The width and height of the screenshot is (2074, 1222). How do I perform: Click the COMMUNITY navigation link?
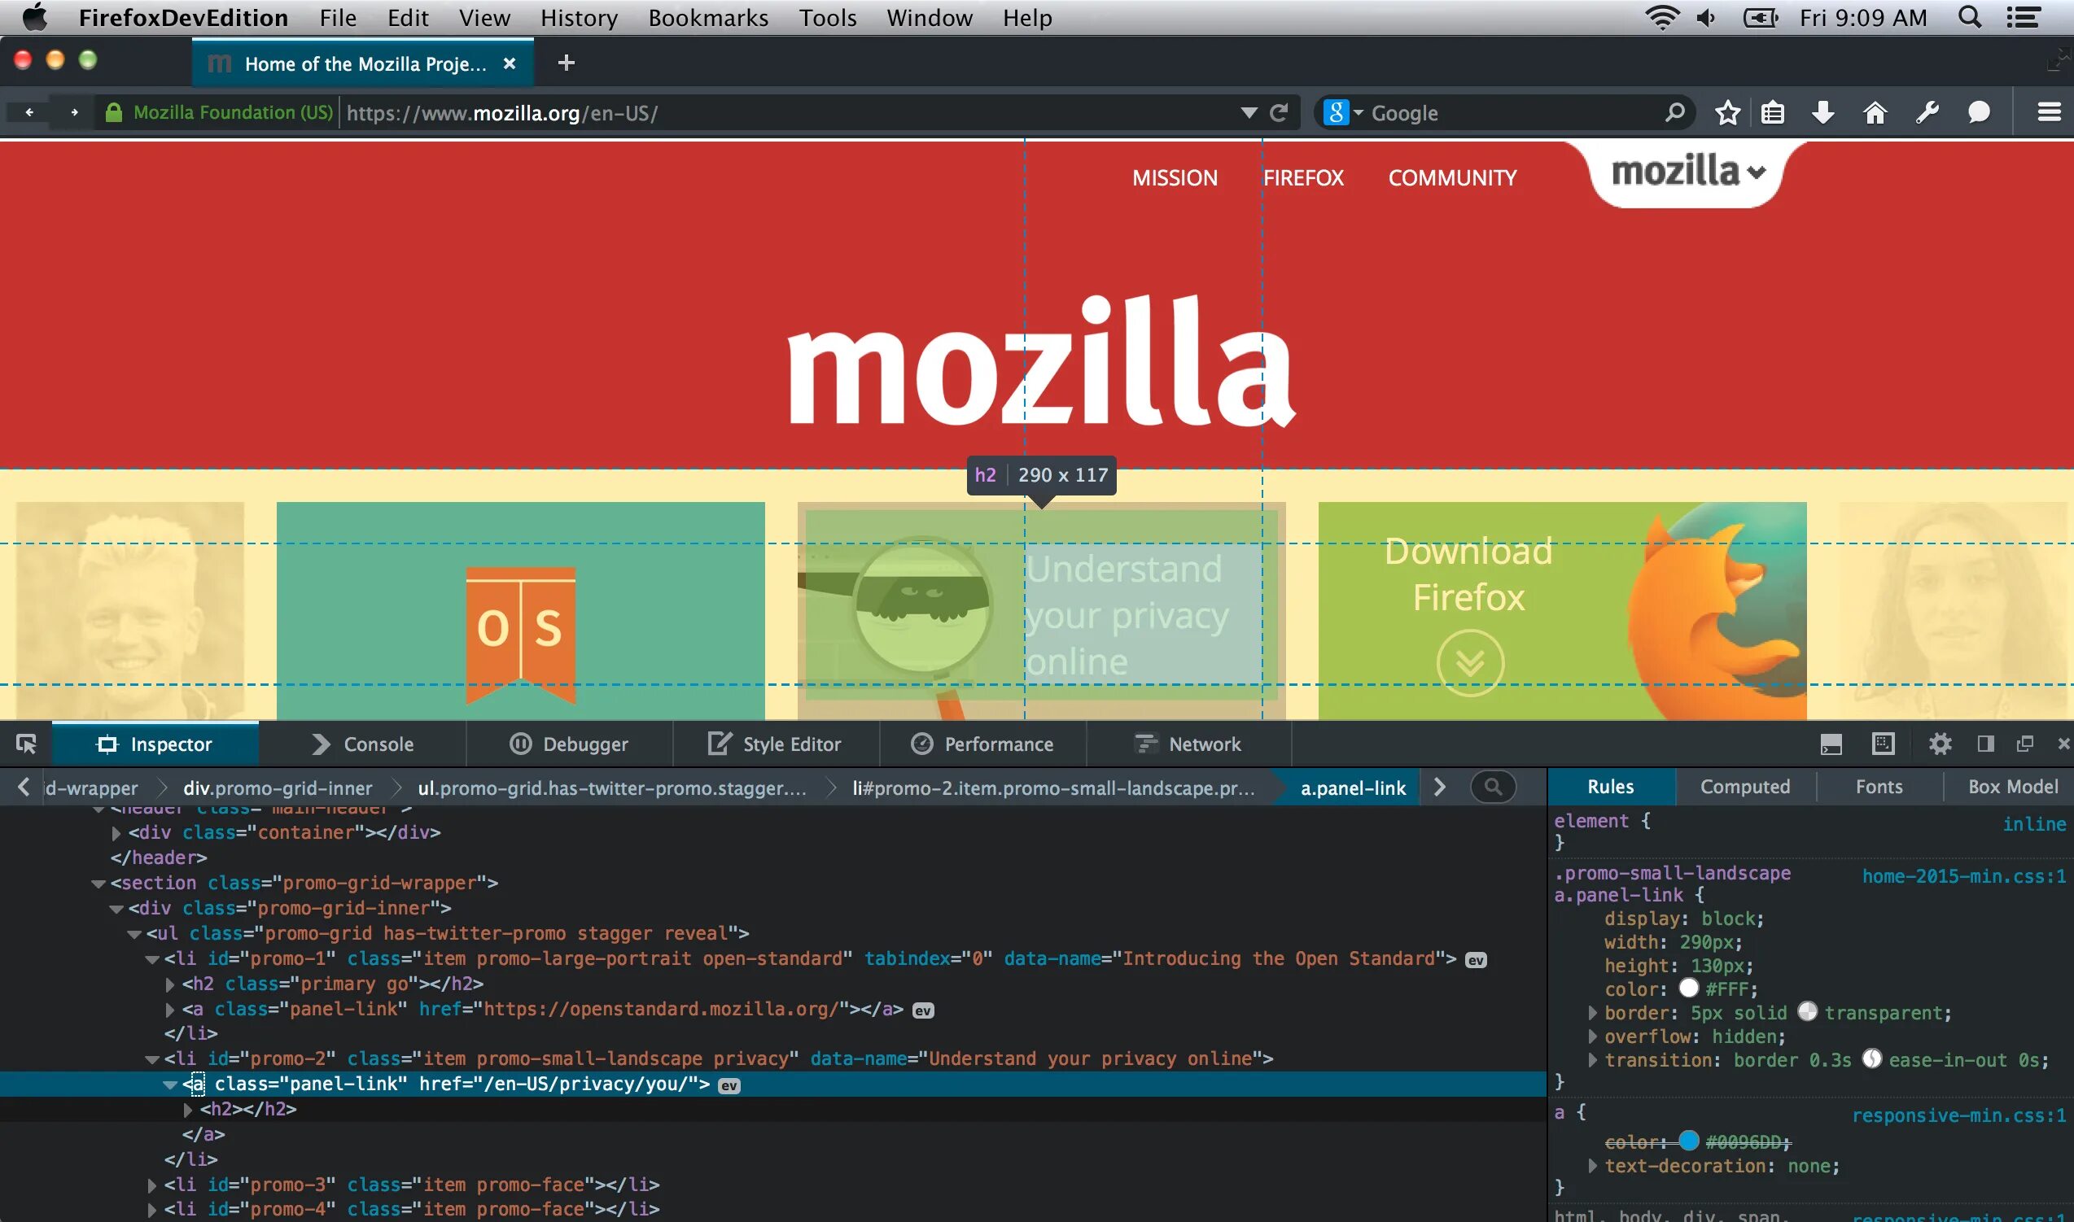pyautogui.click(x=1451, y=178)
